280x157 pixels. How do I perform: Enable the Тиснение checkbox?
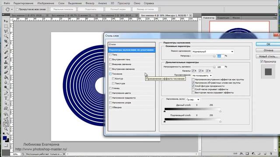110,74
